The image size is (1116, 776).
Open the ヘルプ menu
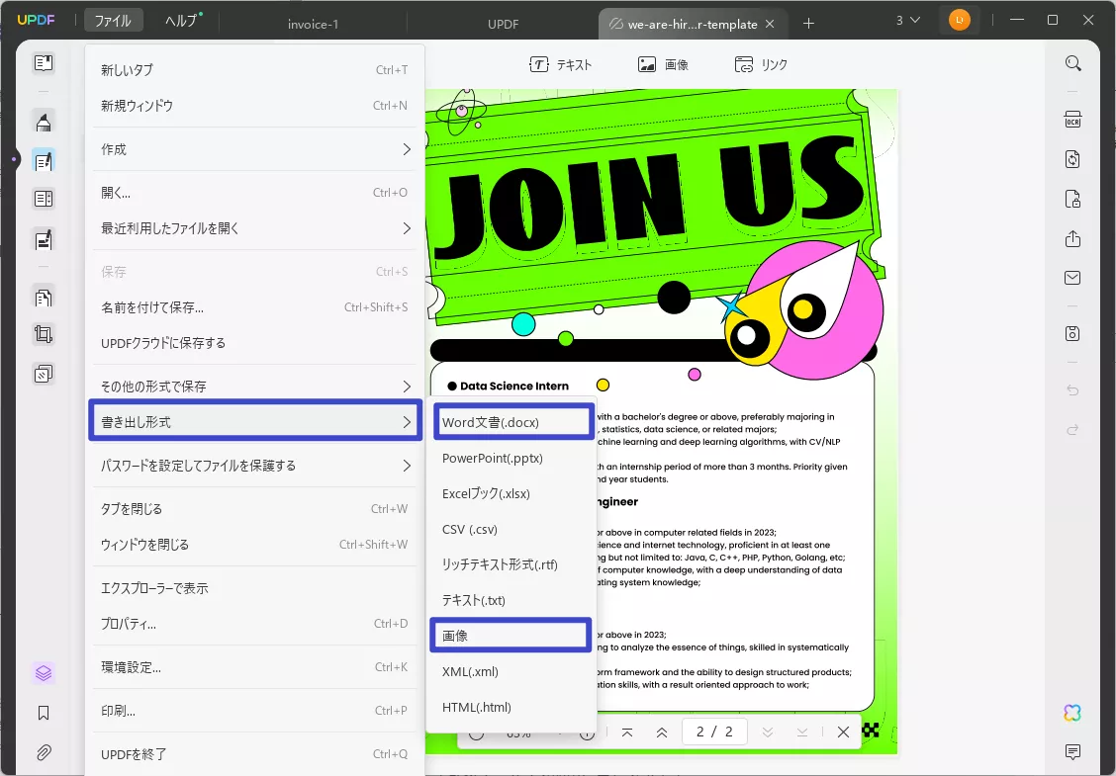[182, 21]
